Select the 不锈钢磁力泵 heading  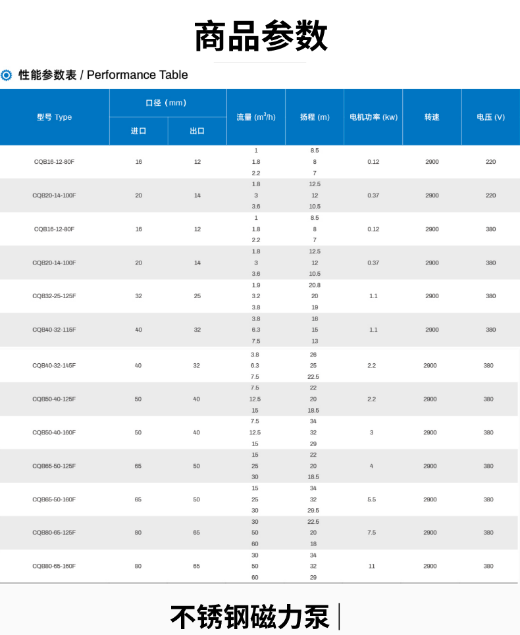coord(250,617)
